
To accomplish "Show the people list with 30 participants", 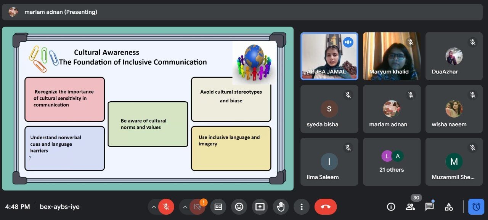I will click(410, 207).
